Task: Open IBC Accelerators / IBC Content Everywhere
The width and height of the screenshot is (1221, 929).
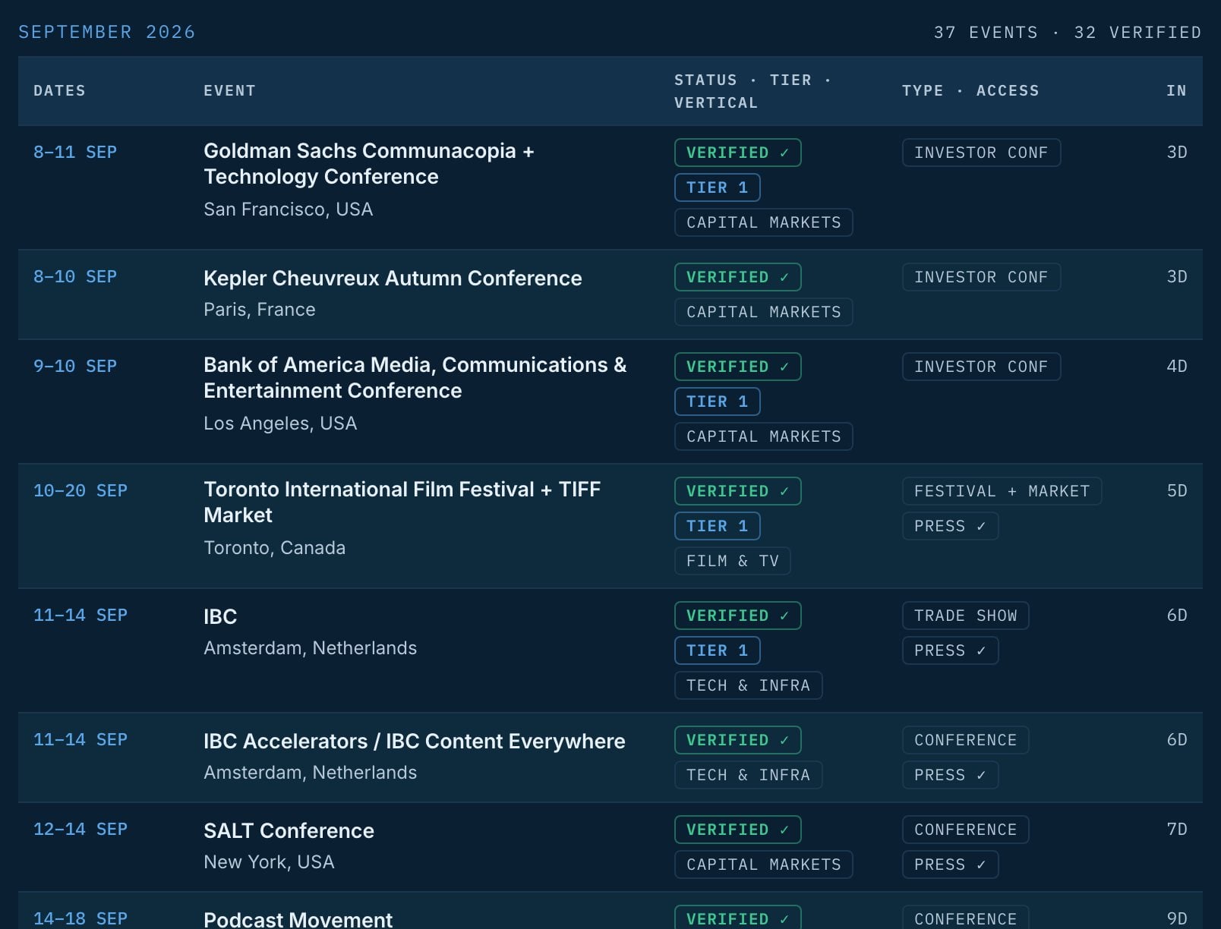Action: pos(415,741)
